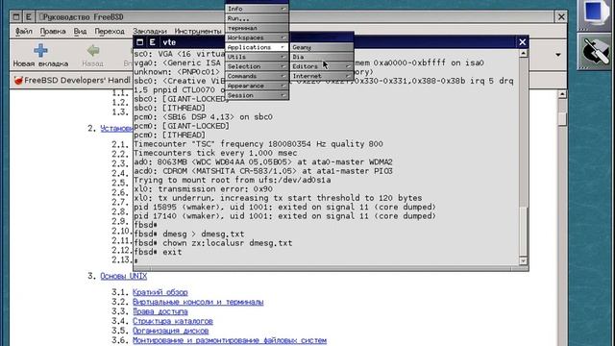Click the 'fbsd# exit' terminal line
This screenshot has width=615, height=346.
pos(158,252)
